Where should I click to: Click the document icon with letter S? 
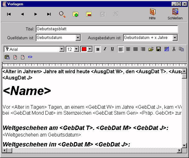point(23,57)
